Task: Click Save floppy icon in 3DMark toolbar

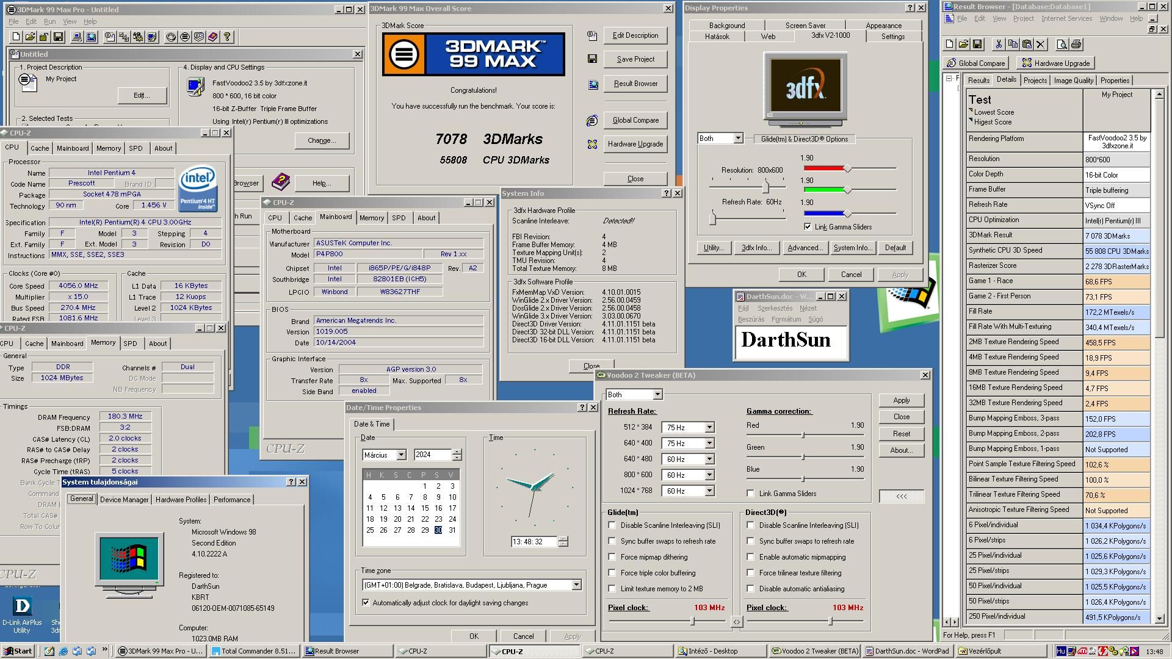Action: coord(58,37)
